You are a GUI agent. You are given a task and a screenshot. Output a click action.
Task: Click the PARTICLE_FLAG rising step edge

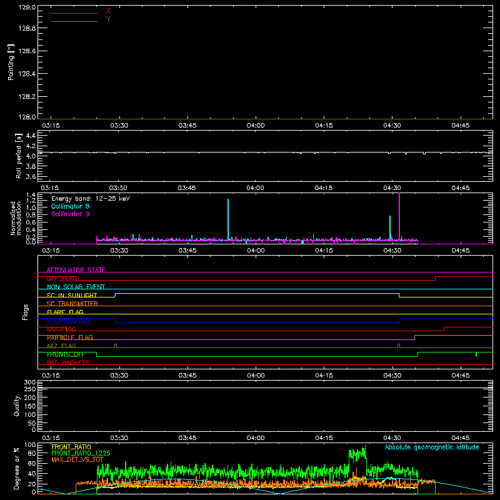click(414, 337)
